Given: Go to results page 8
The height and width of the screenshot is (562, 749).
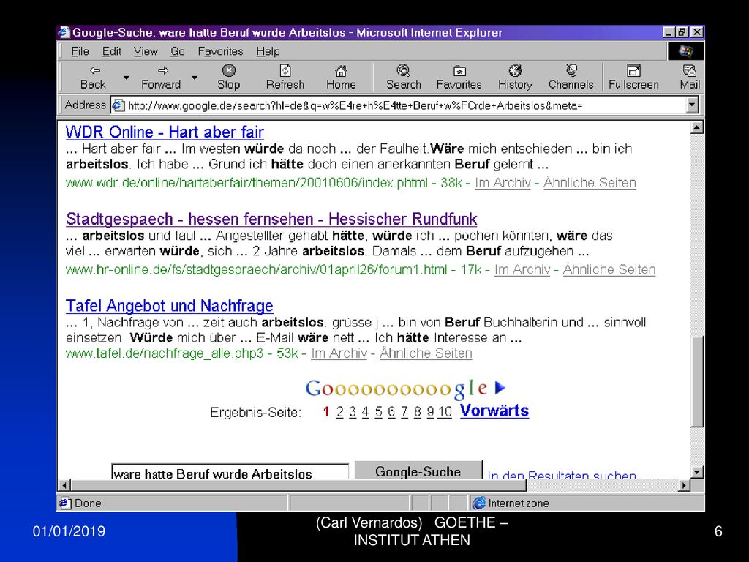Looking at the screenshot, I should coord(417,412).
